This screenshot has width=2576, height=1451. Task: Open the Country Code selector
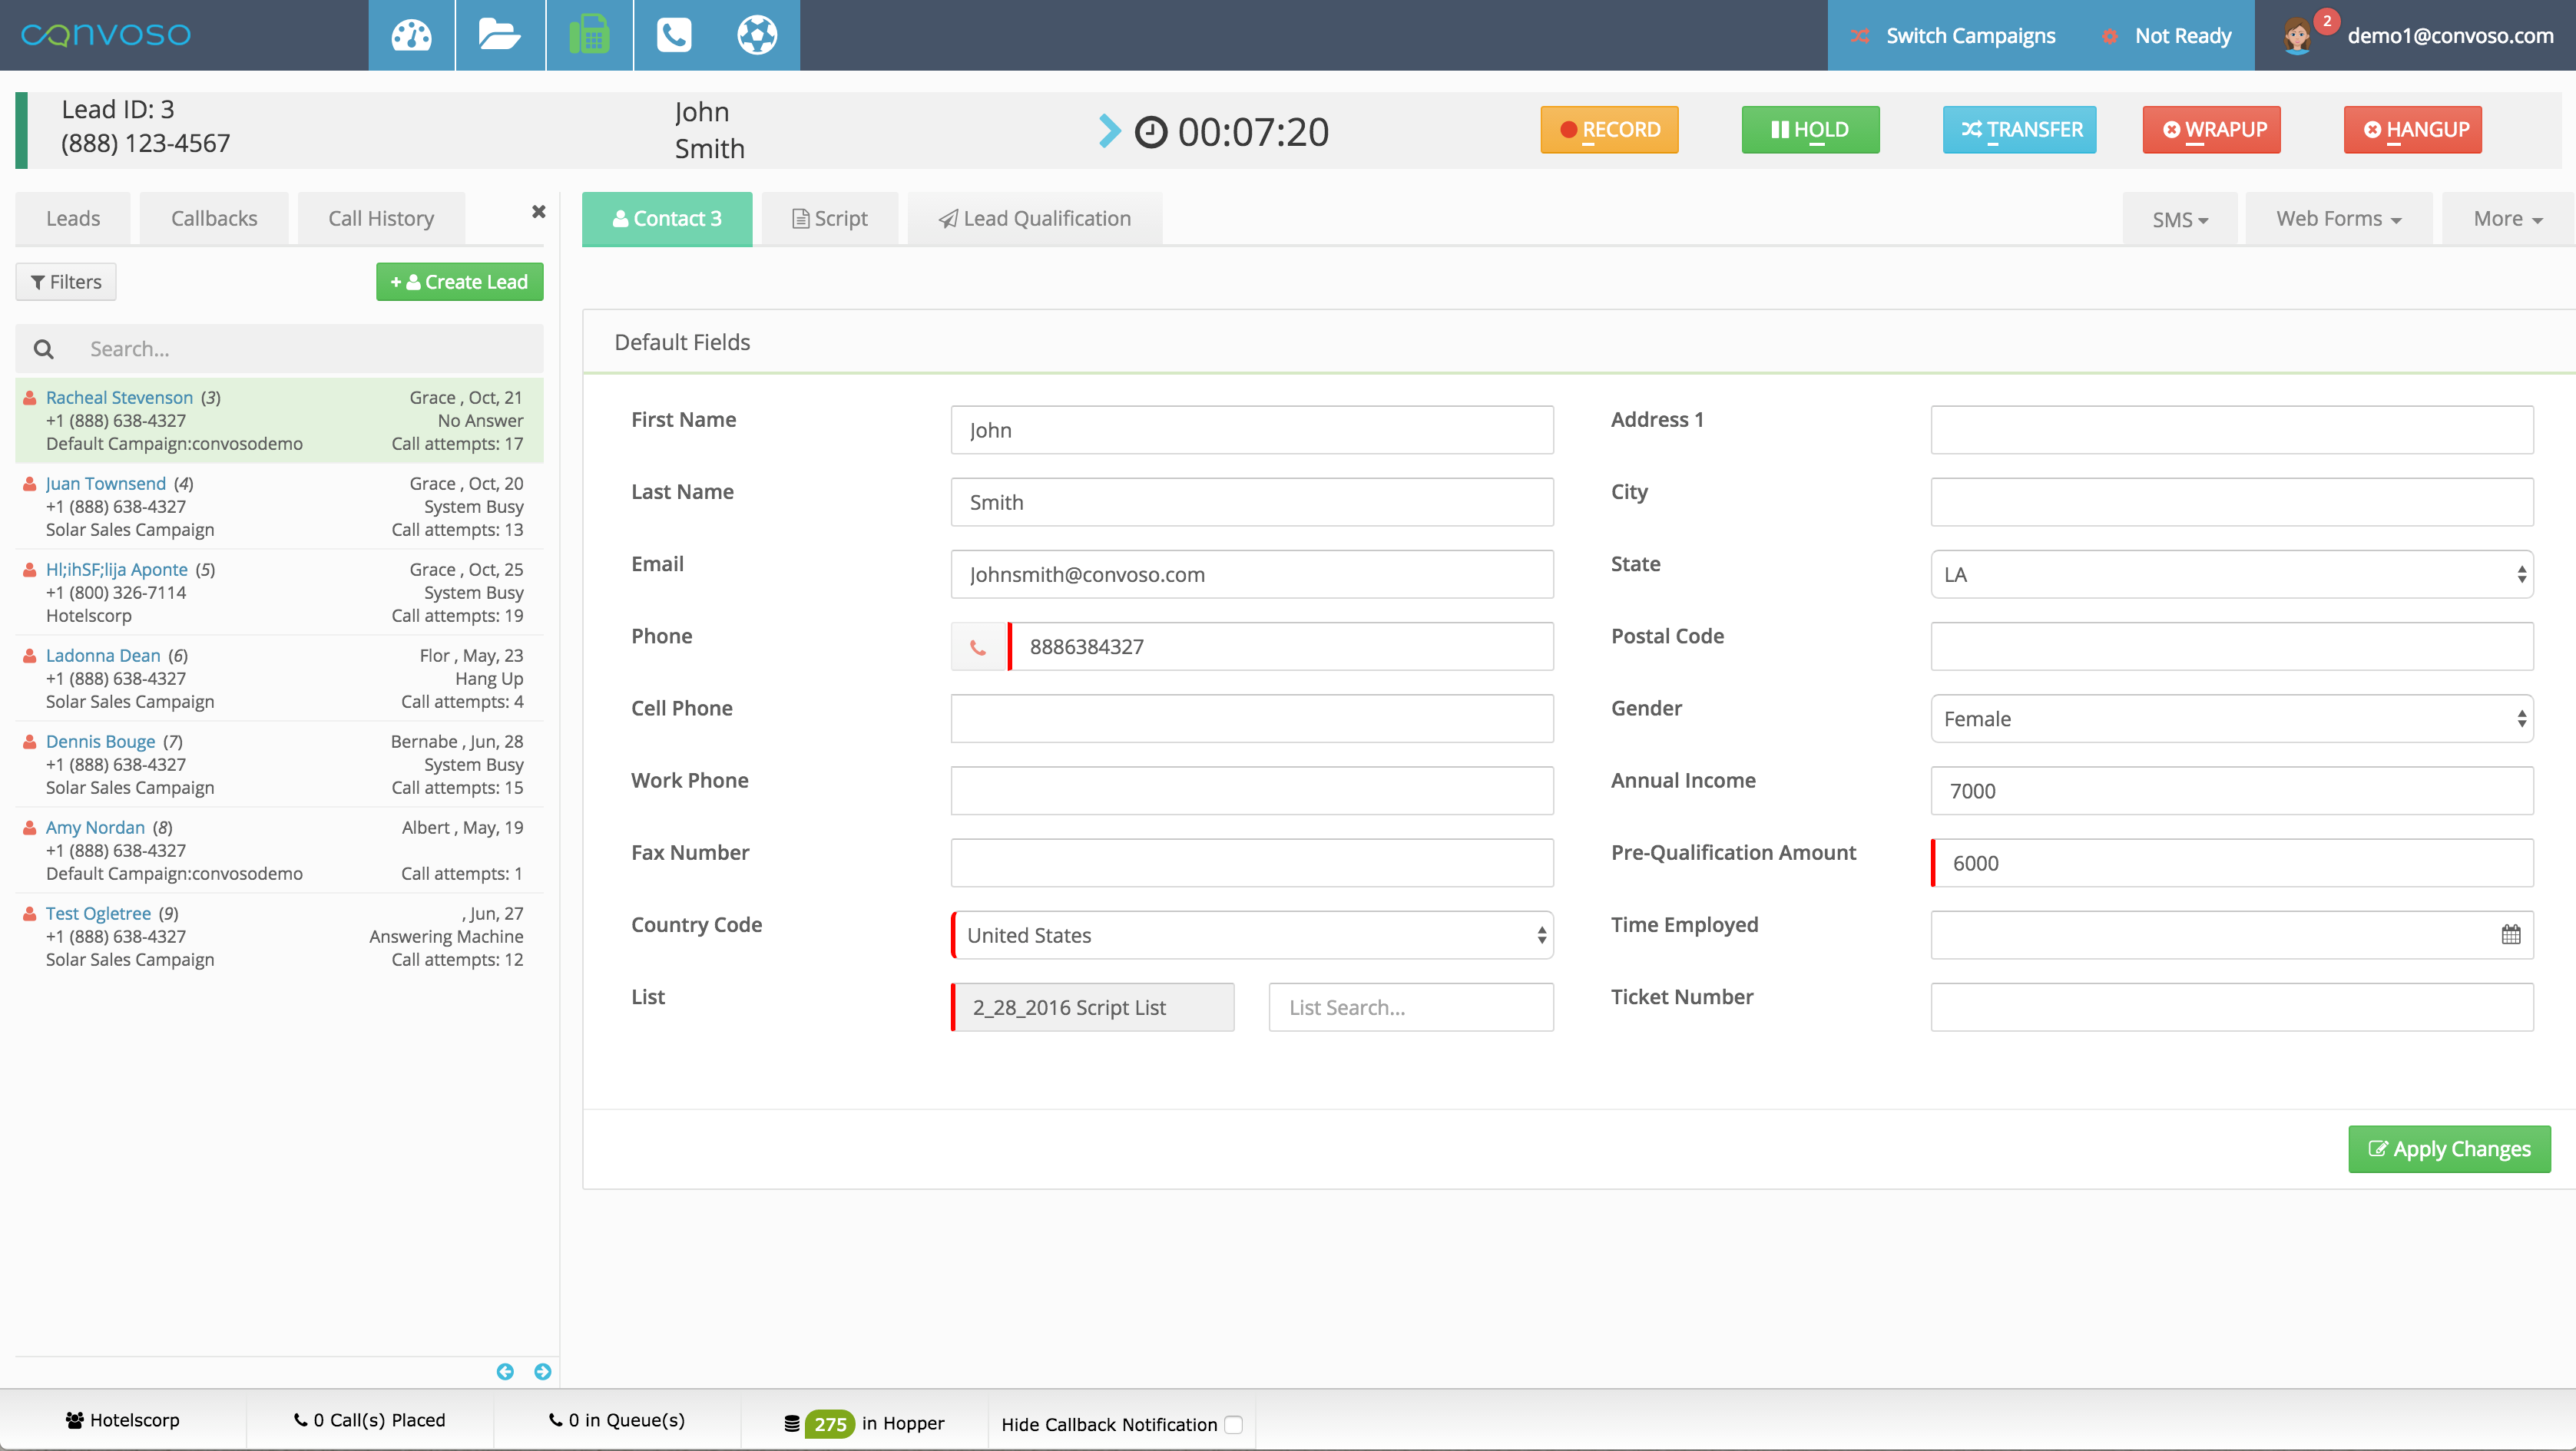tap(1251, 935)
